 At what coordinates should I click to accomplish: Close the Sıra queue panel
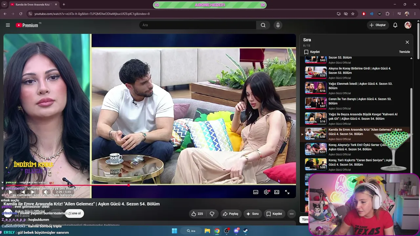coord(407,42)
